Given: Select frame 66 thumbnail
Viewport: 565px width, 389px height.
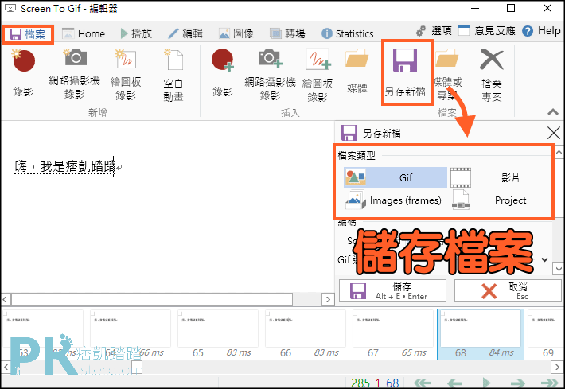Looking at the screenshot, I should tap(306, 334).
